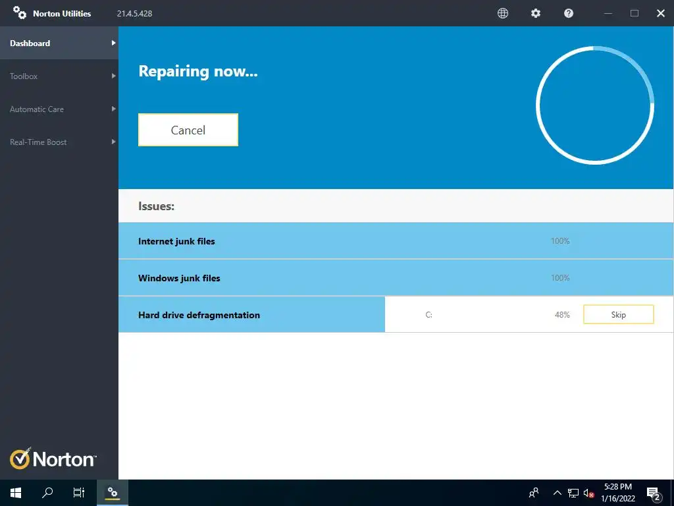
Task: Open the notification center icon
Action: pyautogui.click(x=654, y=493)
